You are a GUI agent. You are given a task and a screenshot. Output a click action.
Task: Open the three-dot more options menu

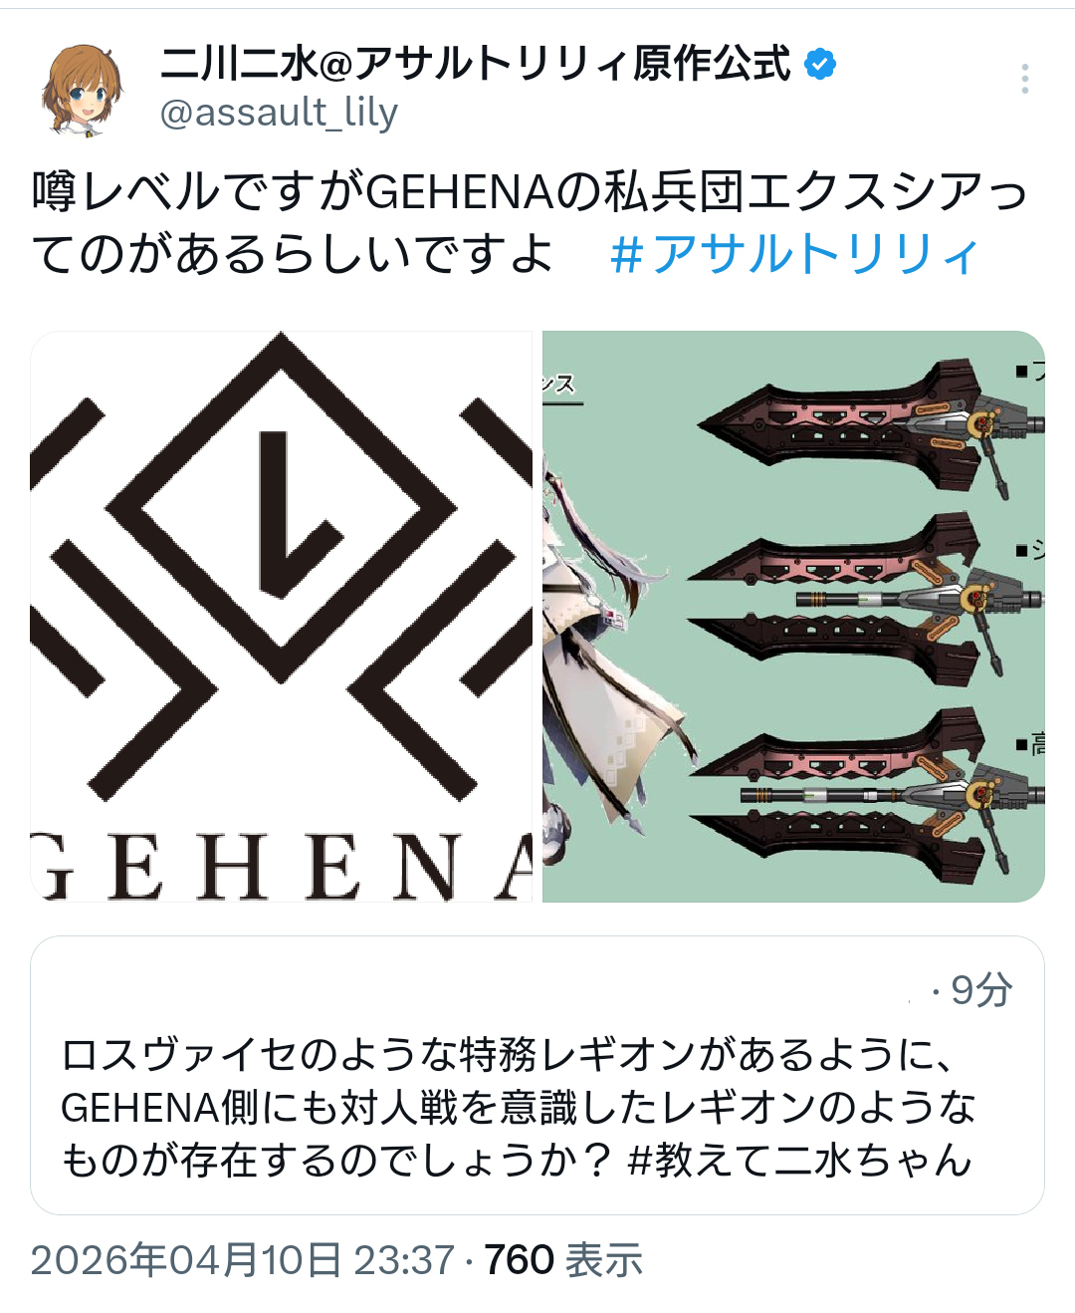(x=1024, y=79)
